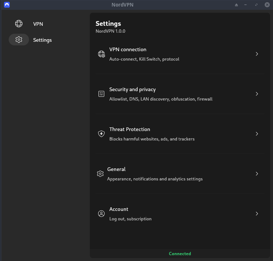
Task: Expand Threat Protection with the chevron arrow
Action: 257,134
